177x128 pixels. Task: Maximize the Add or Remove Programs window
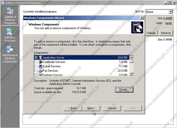(170, 3)
